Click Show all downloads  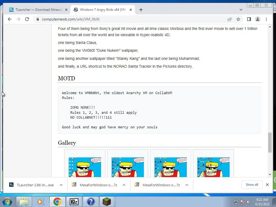[252, 184]
